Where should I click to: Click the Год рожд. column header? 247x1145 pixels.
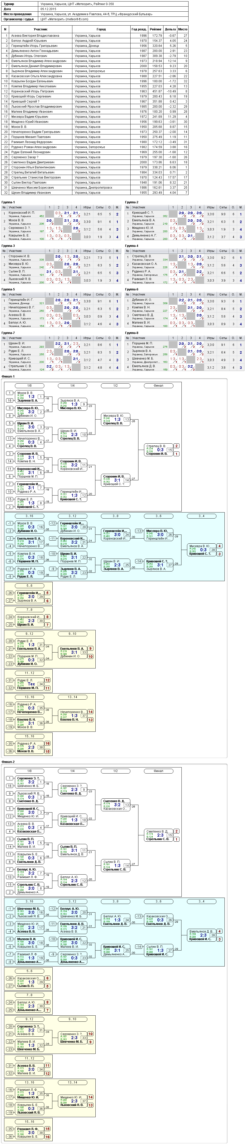pyautogui.click(x=139, y=29)
